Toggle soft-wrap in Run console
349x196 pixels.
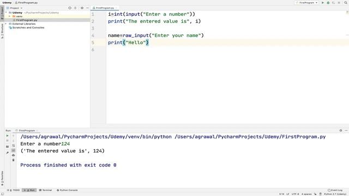coord(13,145)
